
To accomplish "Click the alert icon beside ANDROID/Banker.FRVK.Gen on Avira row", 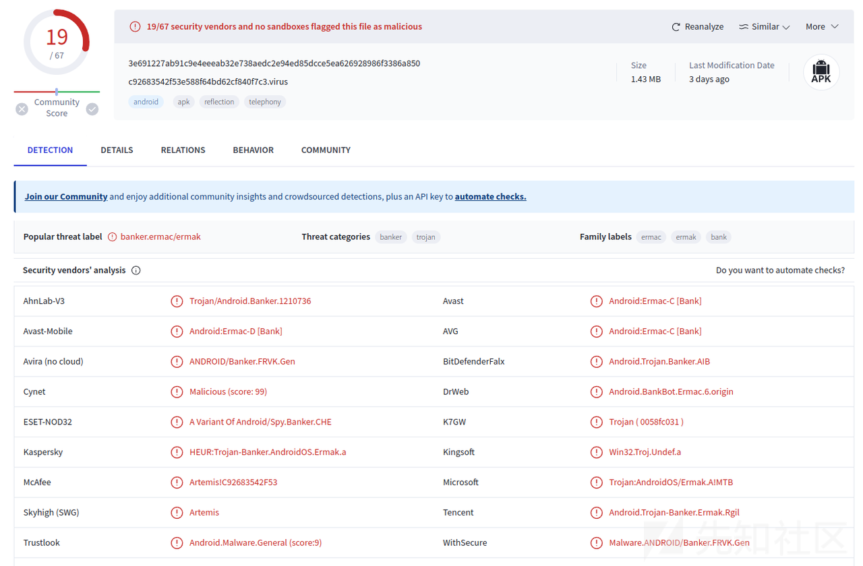I will point(177,362).
